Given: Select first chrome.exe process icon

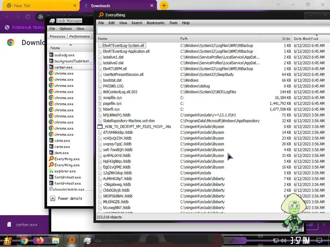Looking at the screenshot, I should click(51, 73).
